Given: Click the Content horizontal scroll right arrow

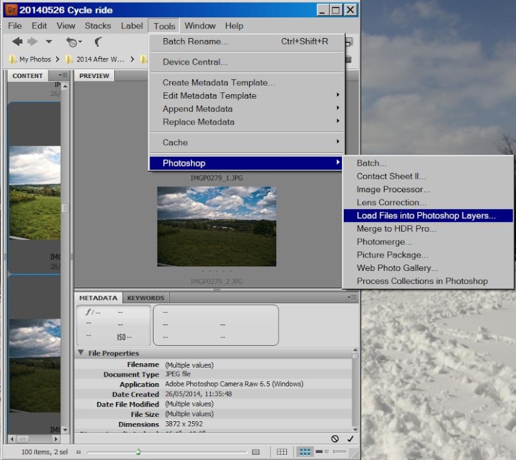Looking at the screenshot, I should pyautogui.click(x=56, y=439).
